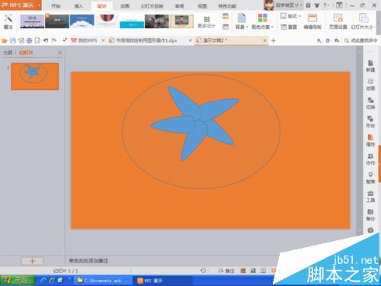Expand the 版式 layout dropdown
Screen dimensions: 381x286
(291, 16)
